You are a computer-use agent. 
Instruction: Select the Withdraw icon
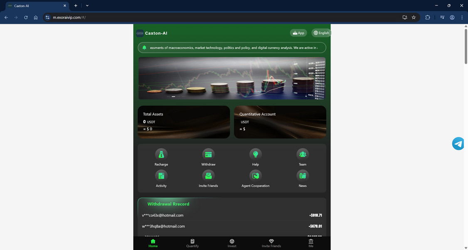[x=208, y=154]
